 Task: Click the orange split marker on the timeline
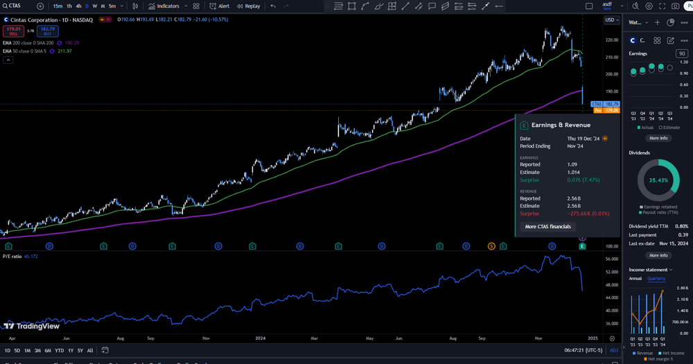coord(491,246)
